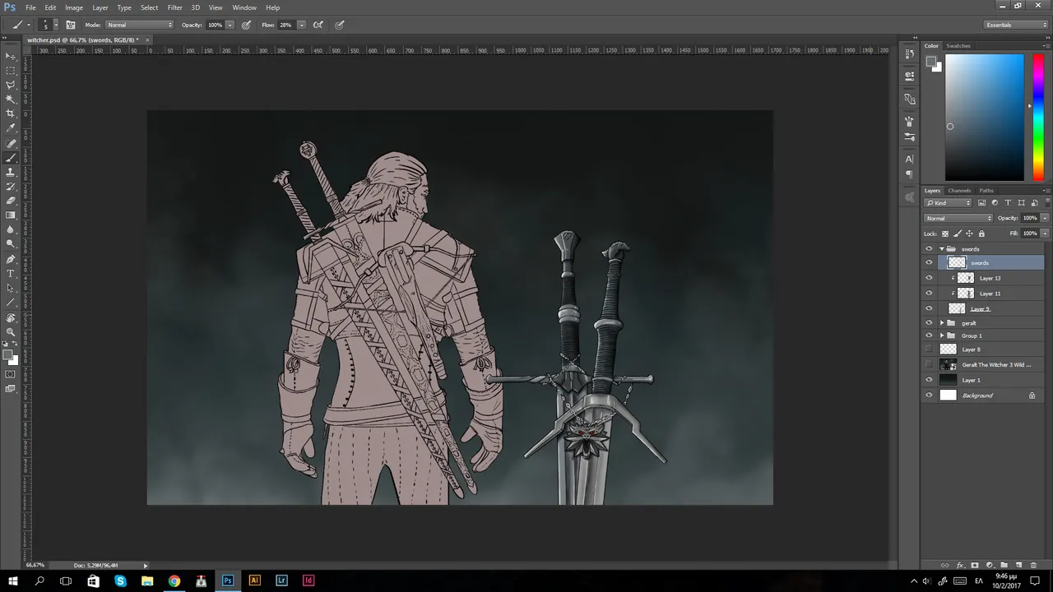Expand Group 1 folder
1053x592 pixels.
942,335
